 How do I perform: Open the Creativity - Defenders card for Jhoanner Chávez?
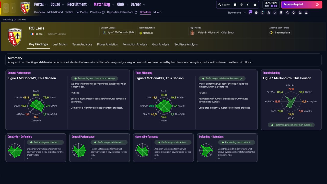(36, 148)
